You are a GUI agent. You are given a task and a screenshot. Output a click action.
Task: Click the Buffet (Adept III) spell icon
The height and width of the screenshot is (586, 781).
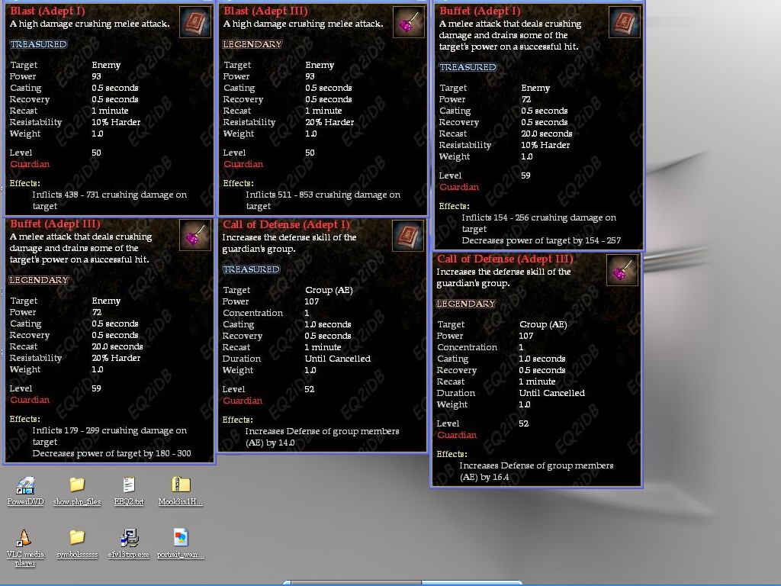tap(195, 235)
